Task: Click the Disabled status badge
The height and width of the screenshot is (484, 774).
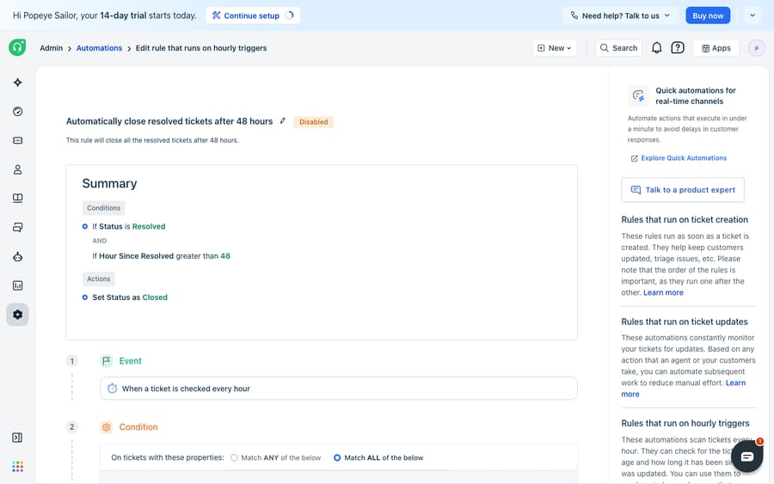Action: [313, 122]
